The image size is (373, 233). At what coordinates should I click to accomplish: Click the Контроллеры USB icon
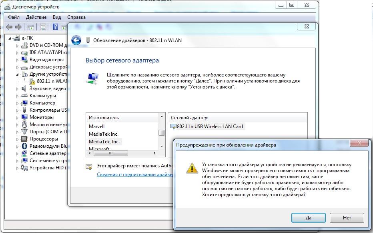pos(24,110)
